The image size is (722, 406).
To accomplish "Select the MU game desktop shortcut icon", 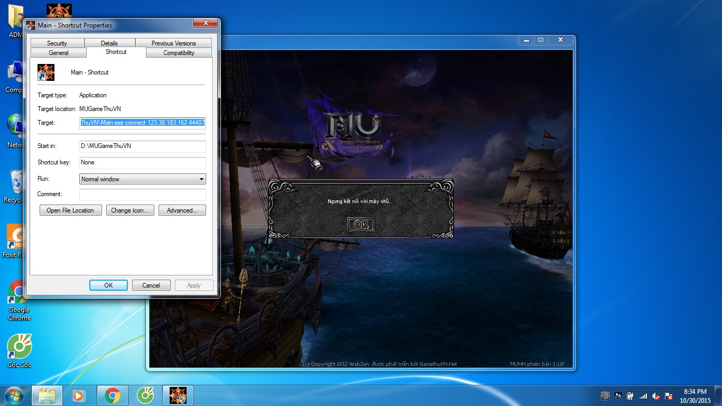I will [x=59, y=11].
